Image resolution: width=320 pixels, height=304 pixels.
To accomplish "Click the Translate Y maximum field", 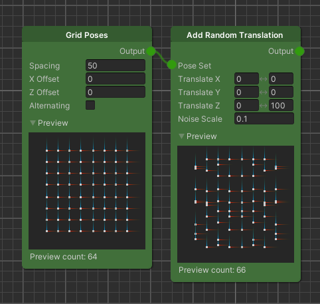I will pyautogui.click(x=281, y=92).
